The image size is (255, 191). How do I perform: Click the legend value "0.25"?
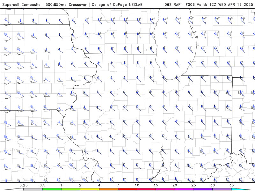pos(23,185)
